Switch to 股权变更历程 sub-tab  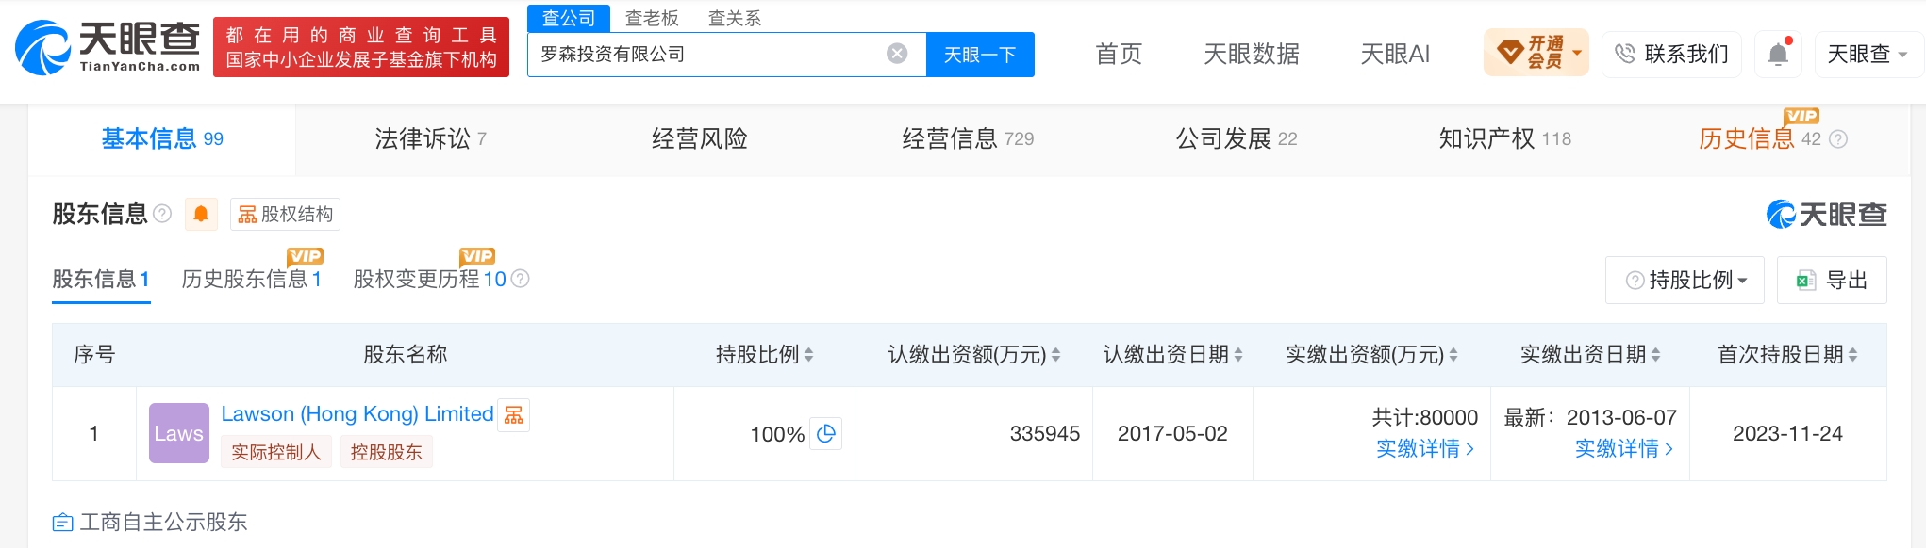point(430,279)
